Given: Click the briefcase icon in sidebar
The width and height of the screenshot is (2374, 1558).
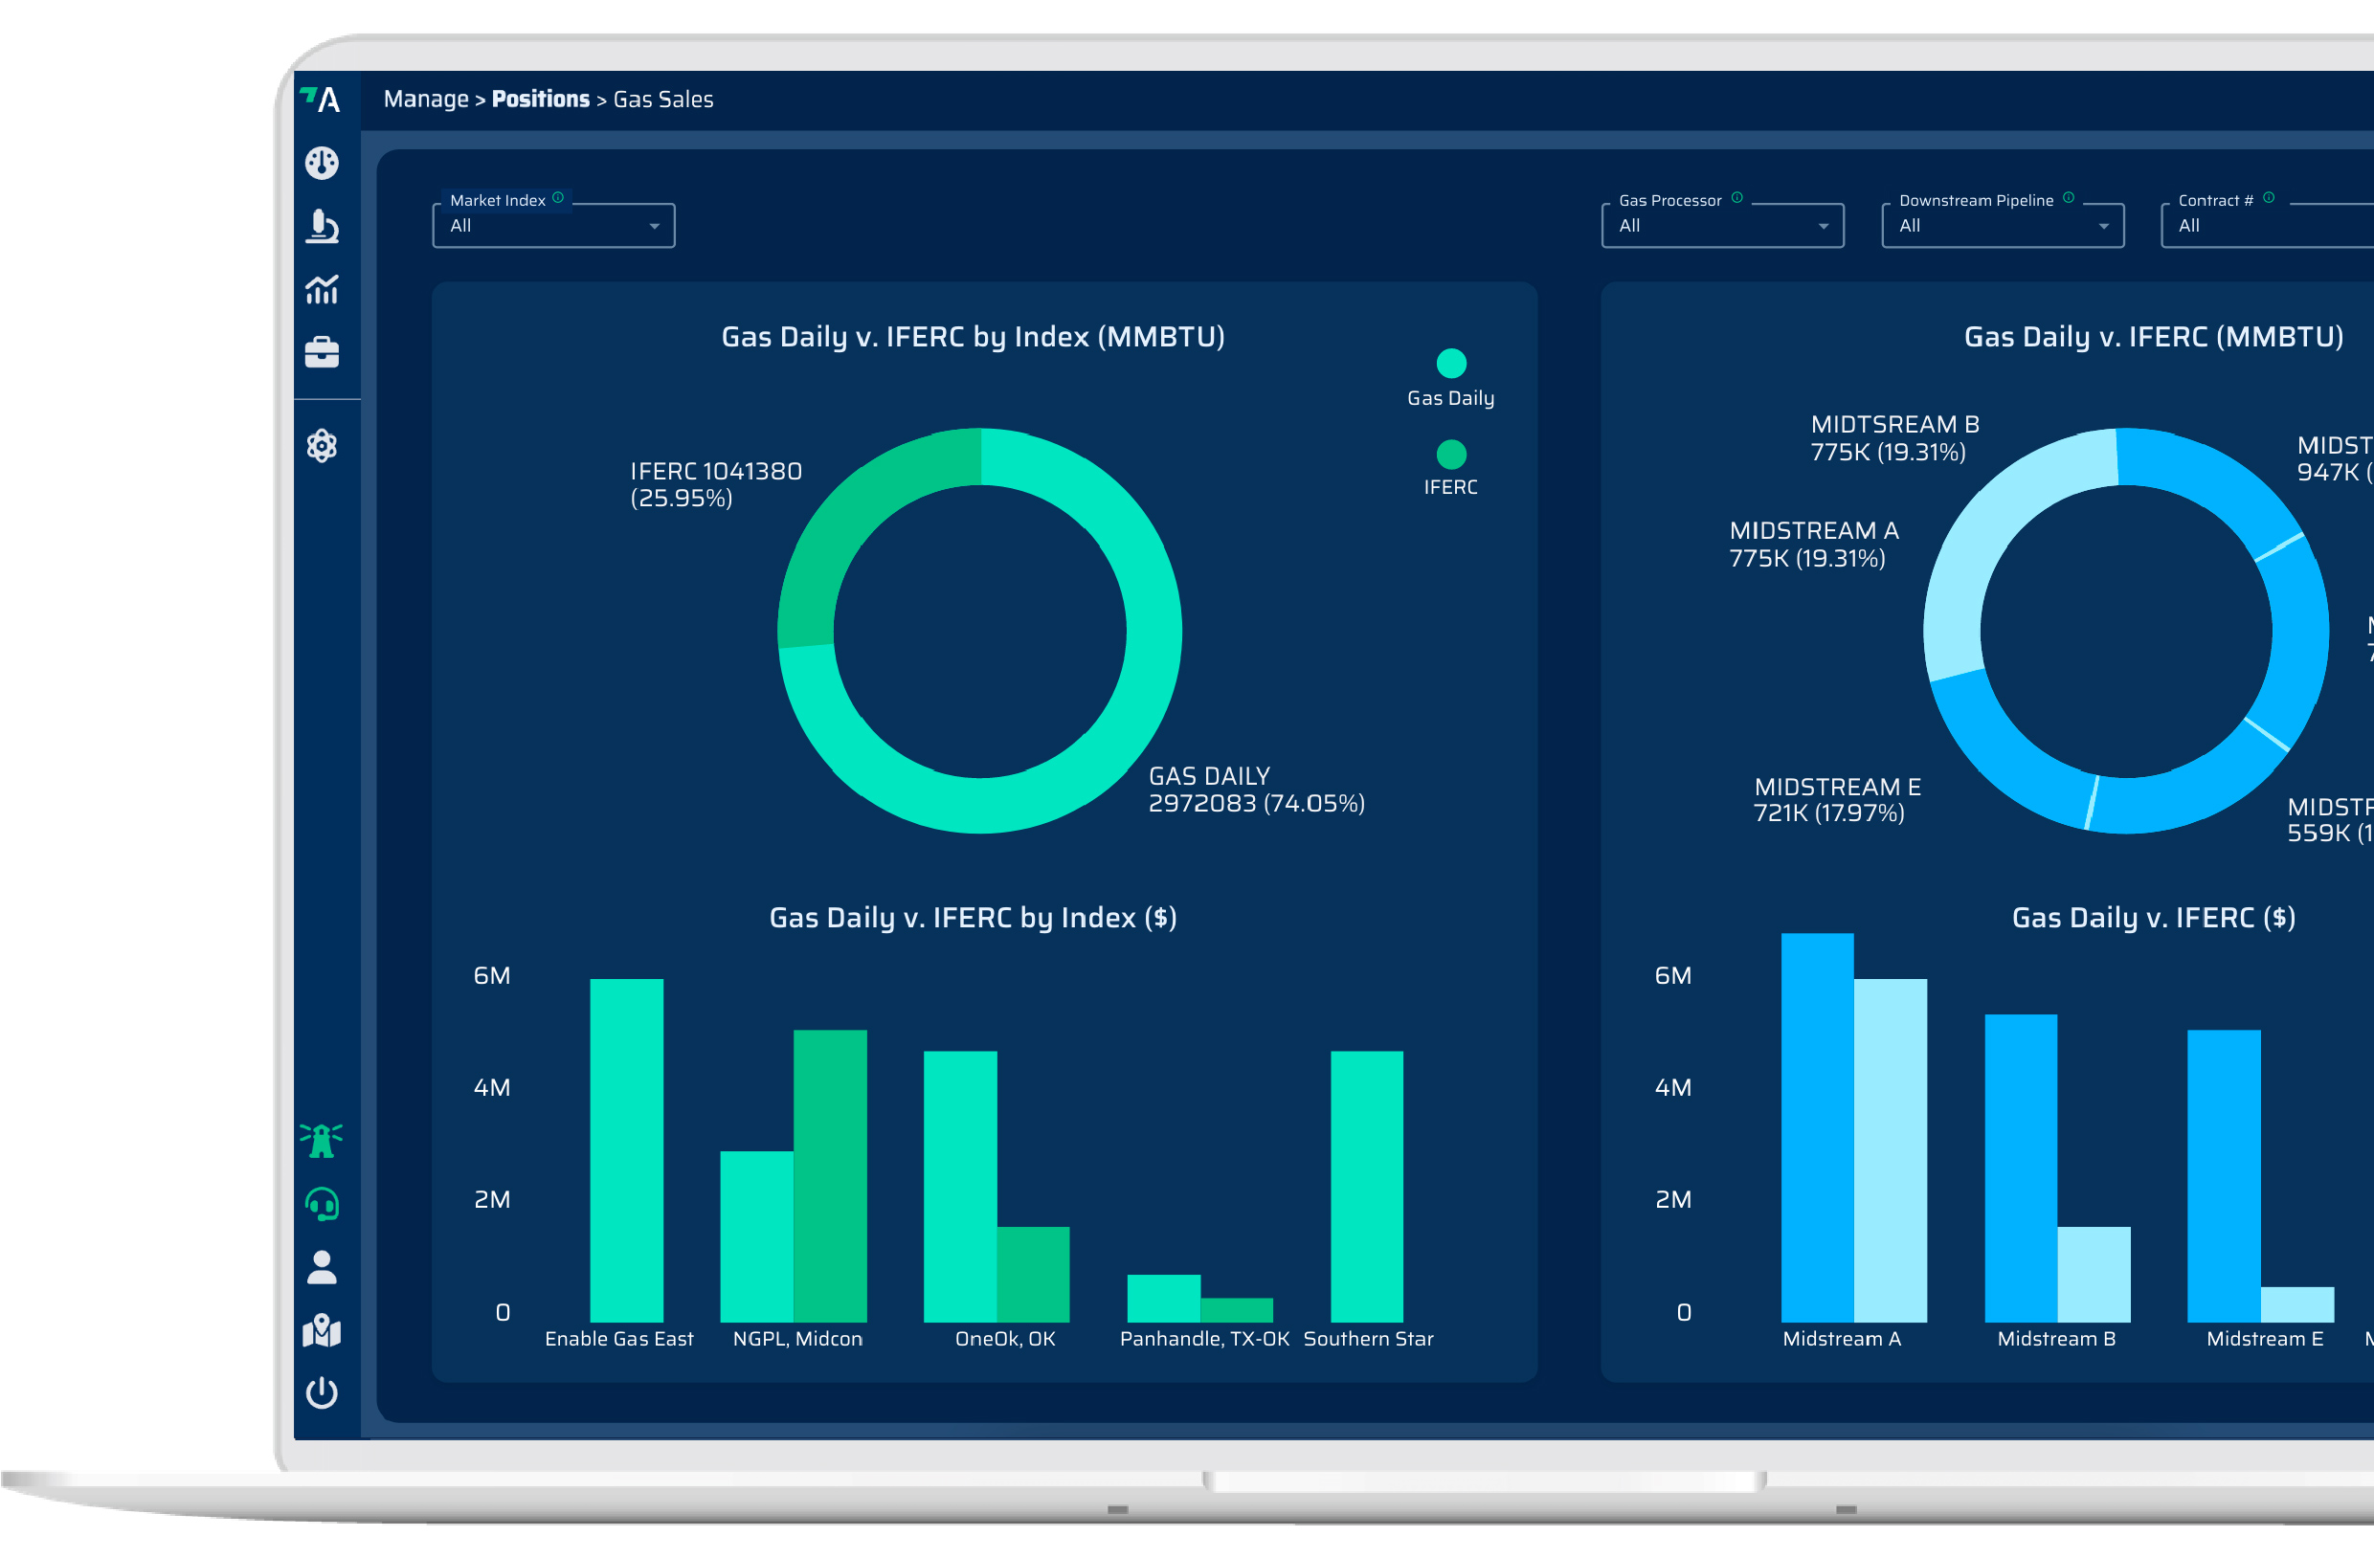Looking at the screenshot, I should [322, 352].
